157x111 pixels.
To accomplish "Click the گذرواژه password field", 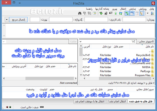I will (x=61, y=20).
